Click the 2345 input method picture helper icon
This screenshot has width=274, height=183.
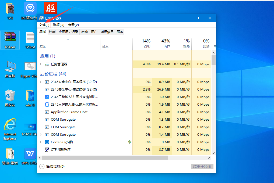[47, 97]
